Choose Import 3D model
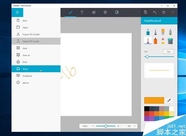Screen dimensions: 186x136 click(36, 34)
